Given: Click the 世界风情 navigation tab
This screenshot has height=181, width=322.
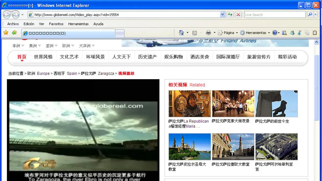Looking at the screenshot, I should point(43,57).
